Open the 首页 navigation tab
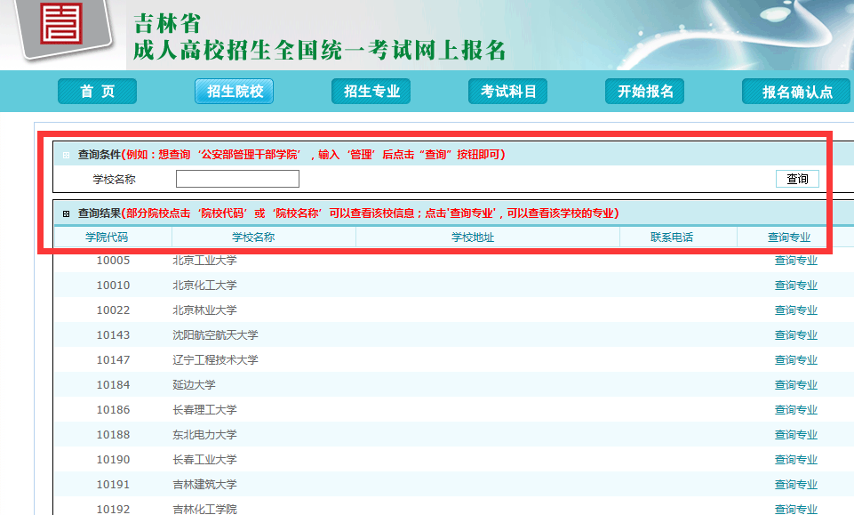The width and height of the screenshot is (854, 515). coord(97,91)
